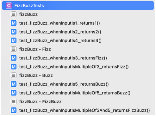This screenshot has width=156, height=116.
Task: Click the M icon for whenInputIs2_returns2 test
Action: tap(14, 32)
